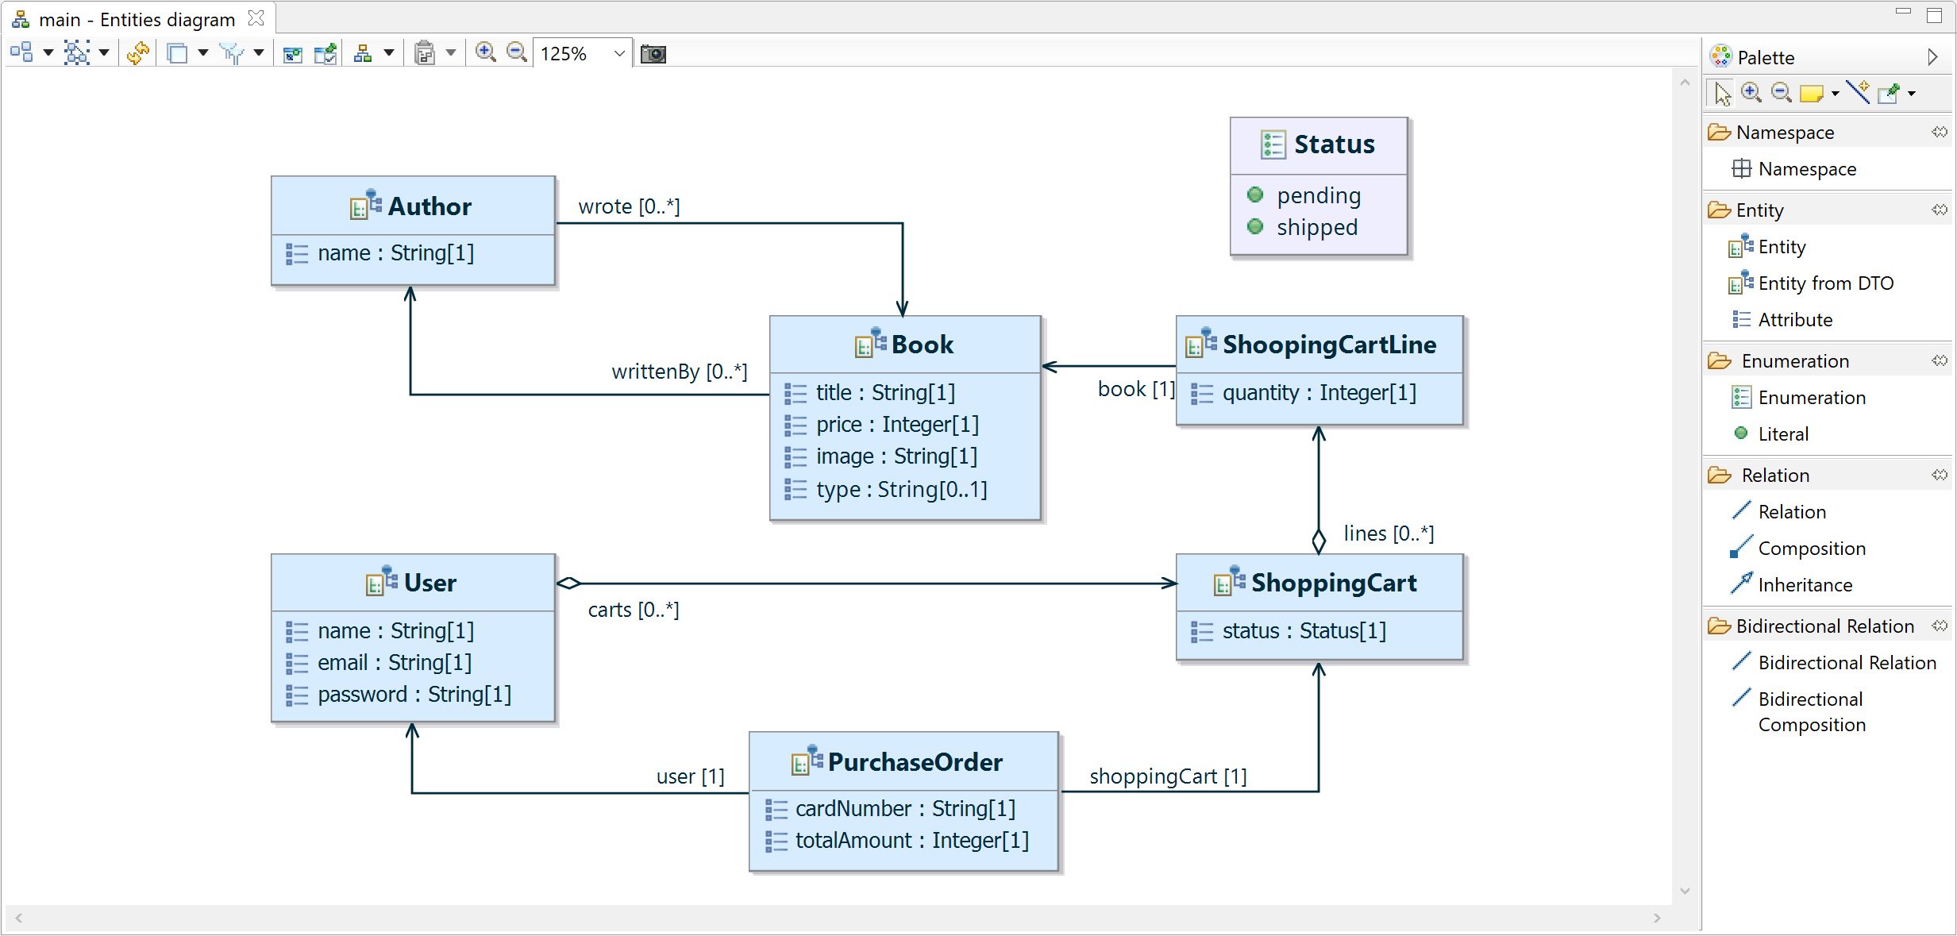
Task: Open the 125% zoom level combo box
Action: [619, 54]
